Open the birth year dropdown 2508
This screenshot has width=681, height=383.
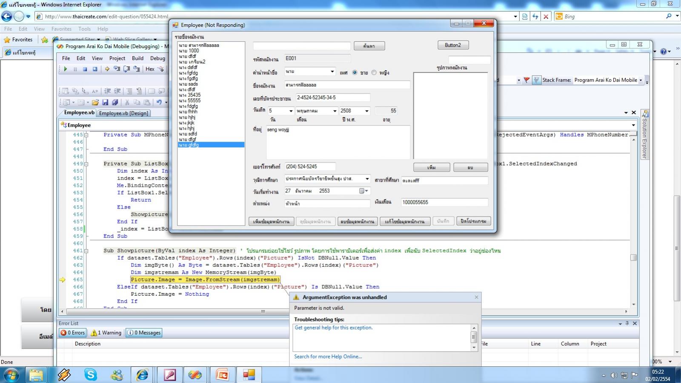(x=366, y=111)
